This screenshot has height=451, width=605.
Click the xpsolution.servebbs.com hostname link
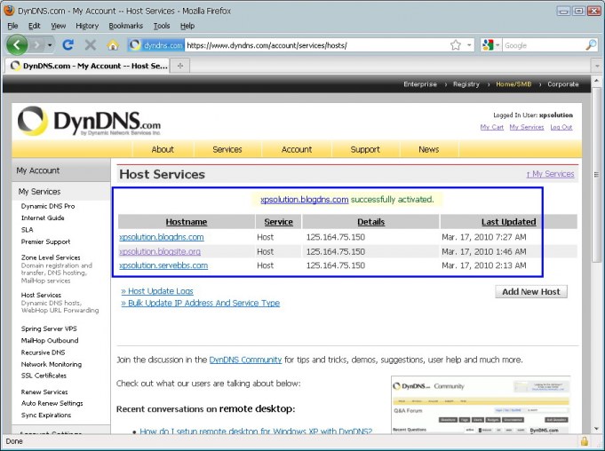click(163, 265)
